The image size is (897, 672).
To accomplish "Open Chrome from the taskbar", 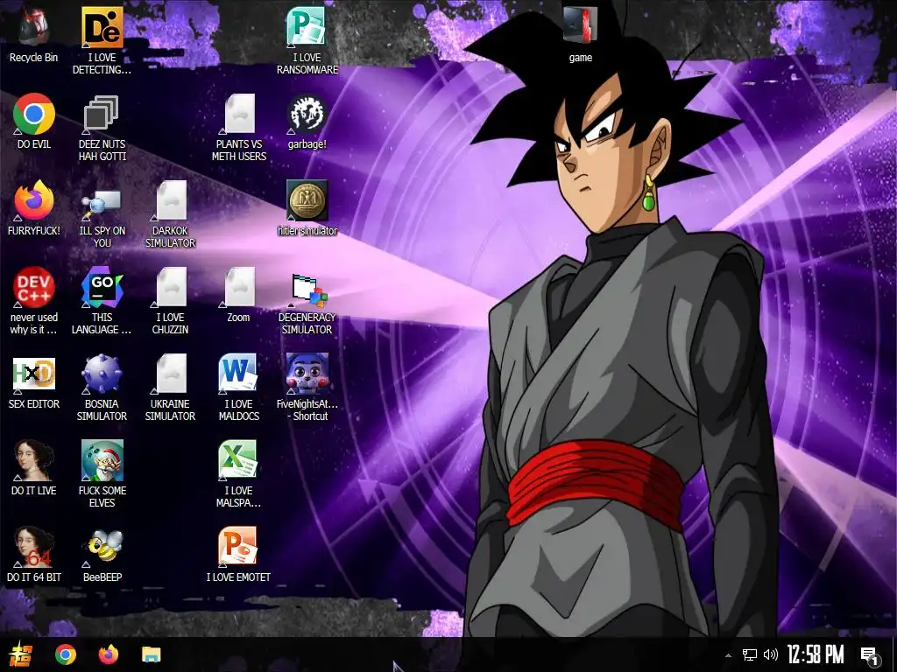I will [66, 654].
